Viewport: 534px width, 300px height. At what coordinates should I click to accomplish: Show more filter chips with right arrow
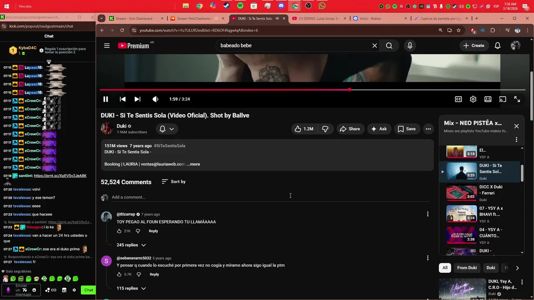(517, 268)
